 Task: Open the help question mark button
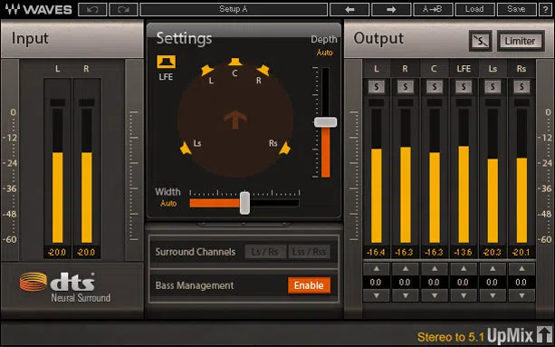coord(545,10)
